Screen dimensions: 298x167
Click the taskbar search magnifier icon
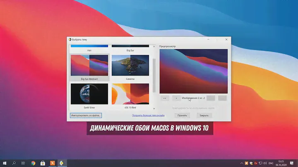click(14, 163)
